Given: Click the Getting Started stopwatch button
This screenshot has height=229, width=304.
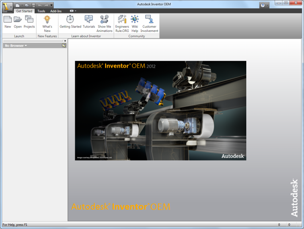Looking at the screenshot, I should point(70,22).
